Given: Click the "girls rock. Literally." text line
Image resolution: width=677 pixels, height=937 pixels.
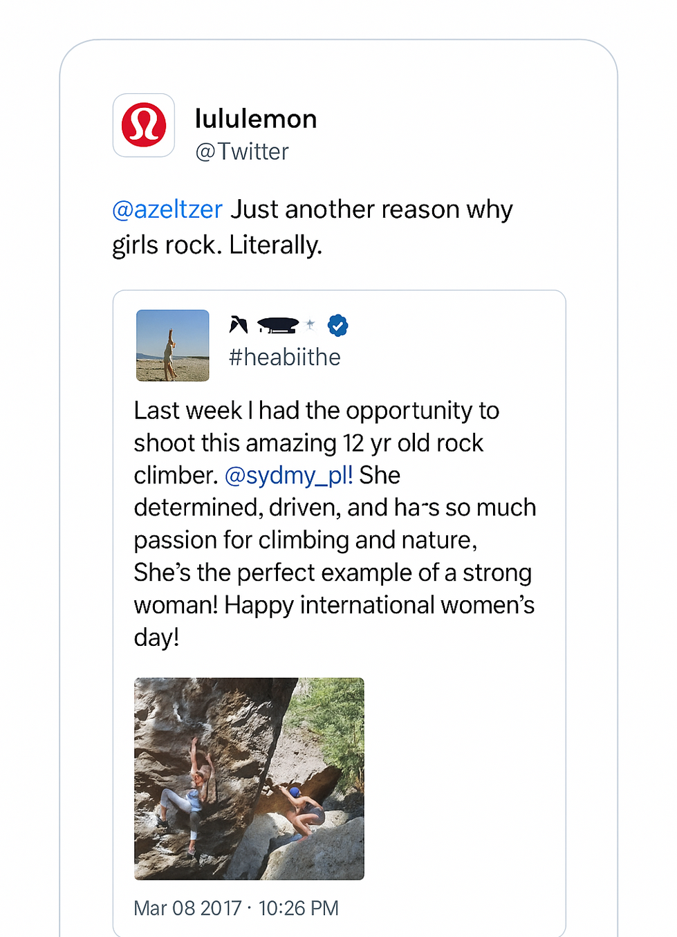Looking at the screenshot, I should (217, 245).
